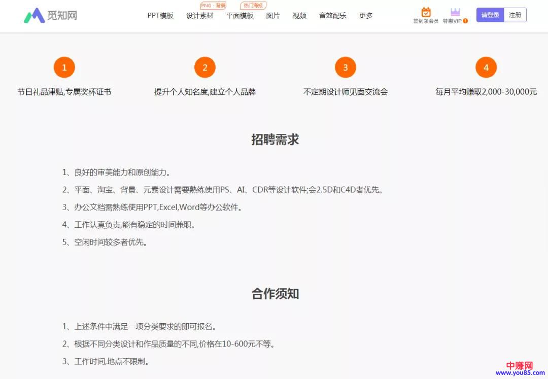Click the orange number 3 circle
548x379 pixels.
tap(346, 67)
